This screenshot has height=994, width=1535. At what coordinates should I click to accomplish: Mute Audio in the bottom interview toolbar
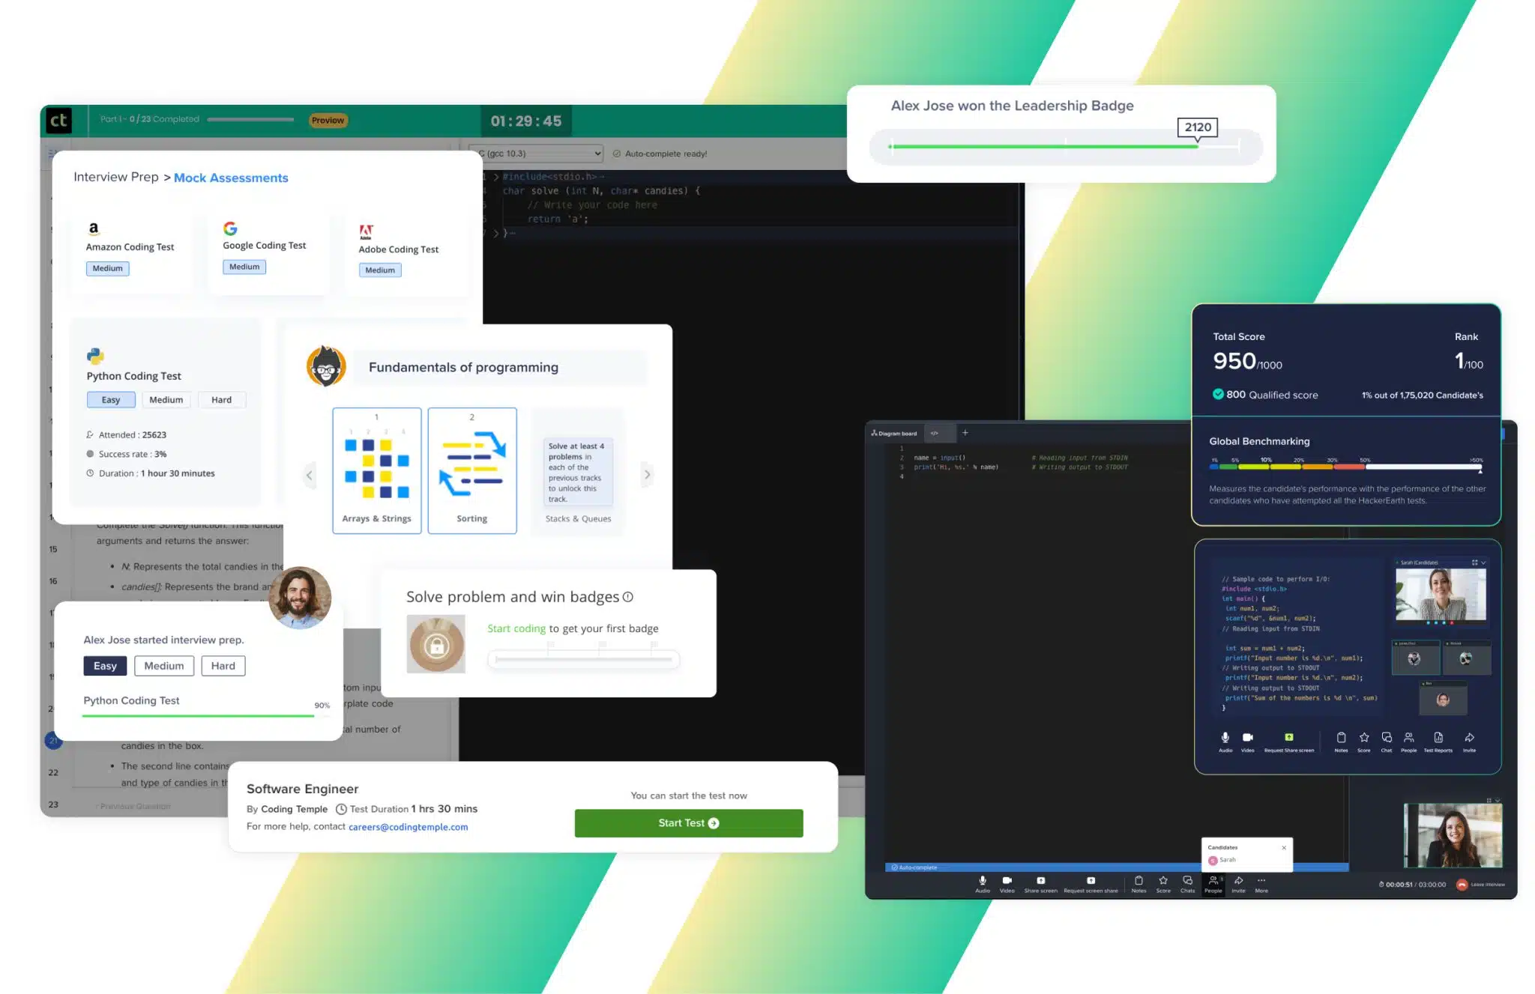(983, 884)
